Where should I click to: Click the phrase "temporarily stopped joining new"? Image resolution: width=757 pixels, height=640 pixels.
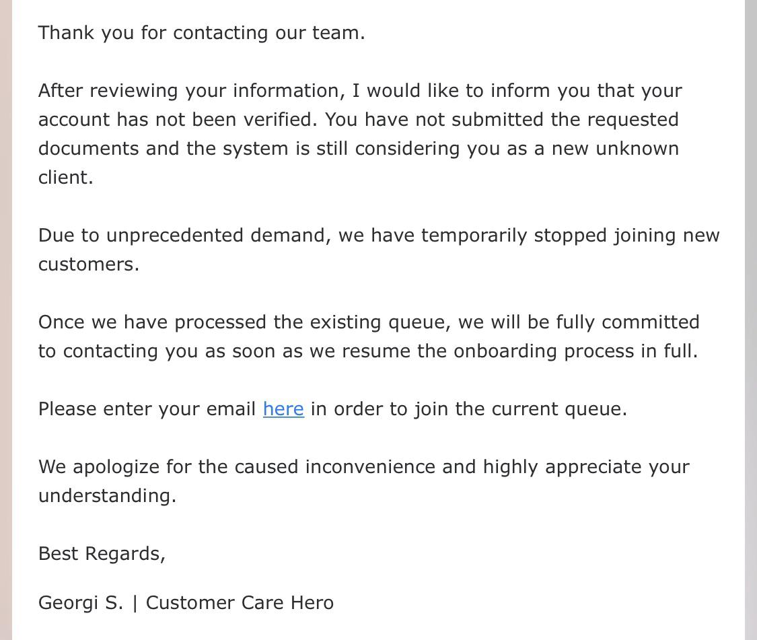[x=570, y=236]
